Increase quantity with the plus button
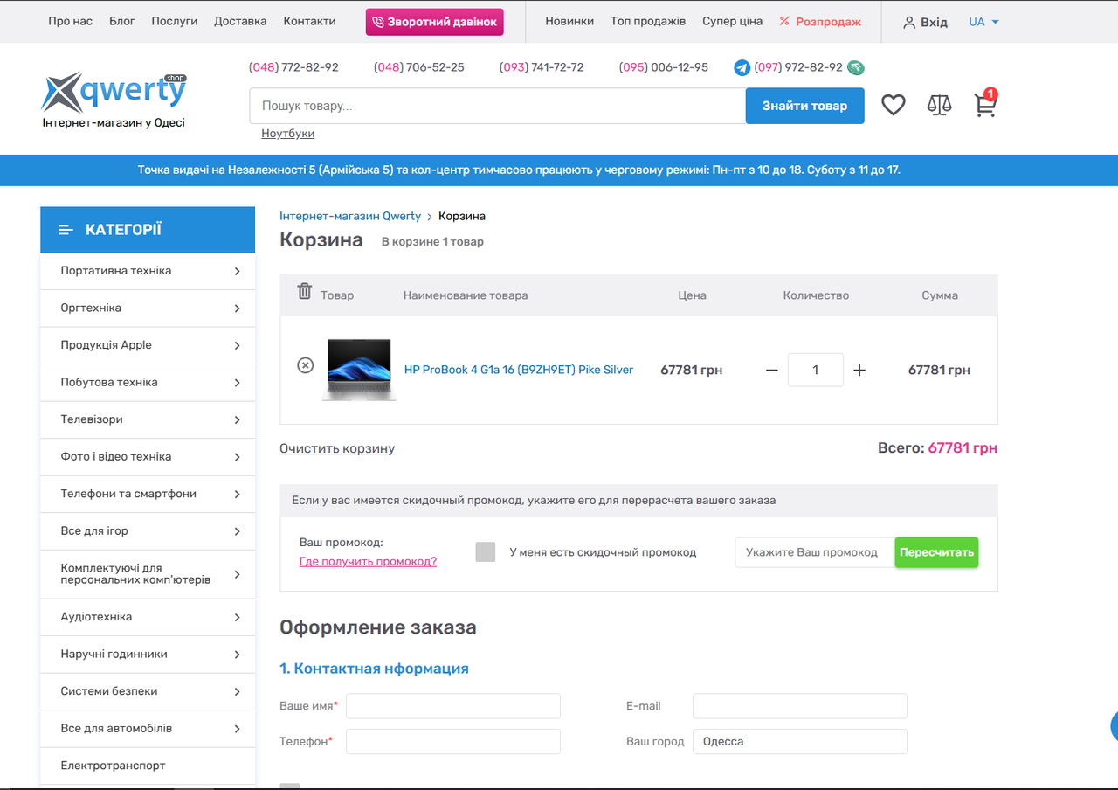Image resolution: width=1118 pixels, height=790 pixels. [859, 371]
